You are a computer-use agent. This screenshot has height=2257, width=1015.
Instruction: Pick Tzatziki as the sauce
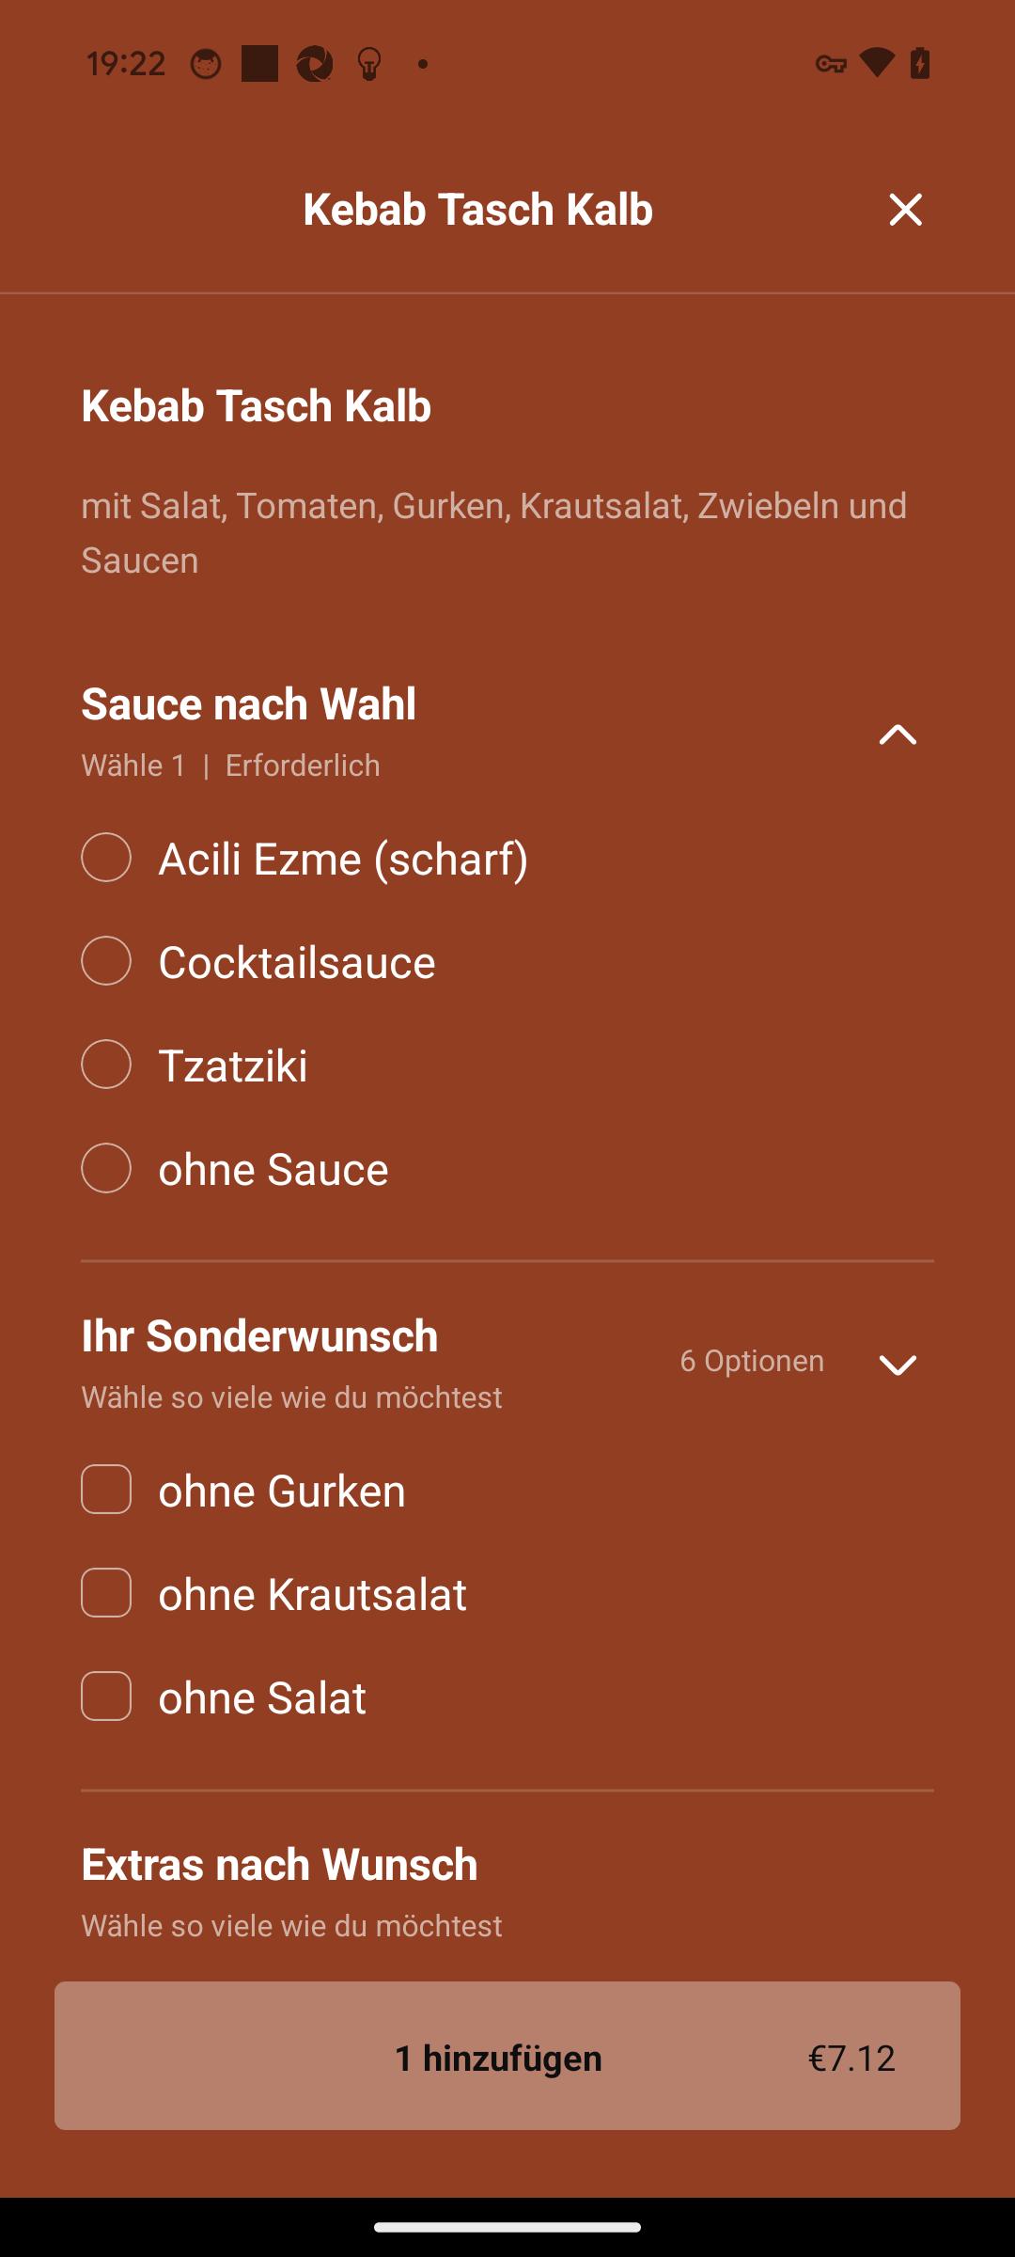tap(106, 1065)
